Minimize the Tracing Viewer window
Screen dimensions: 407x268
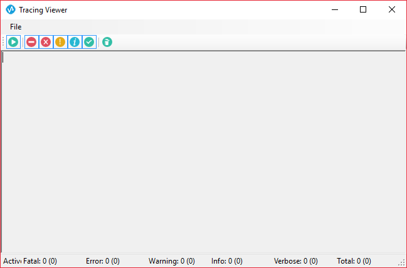pos(335,9)
